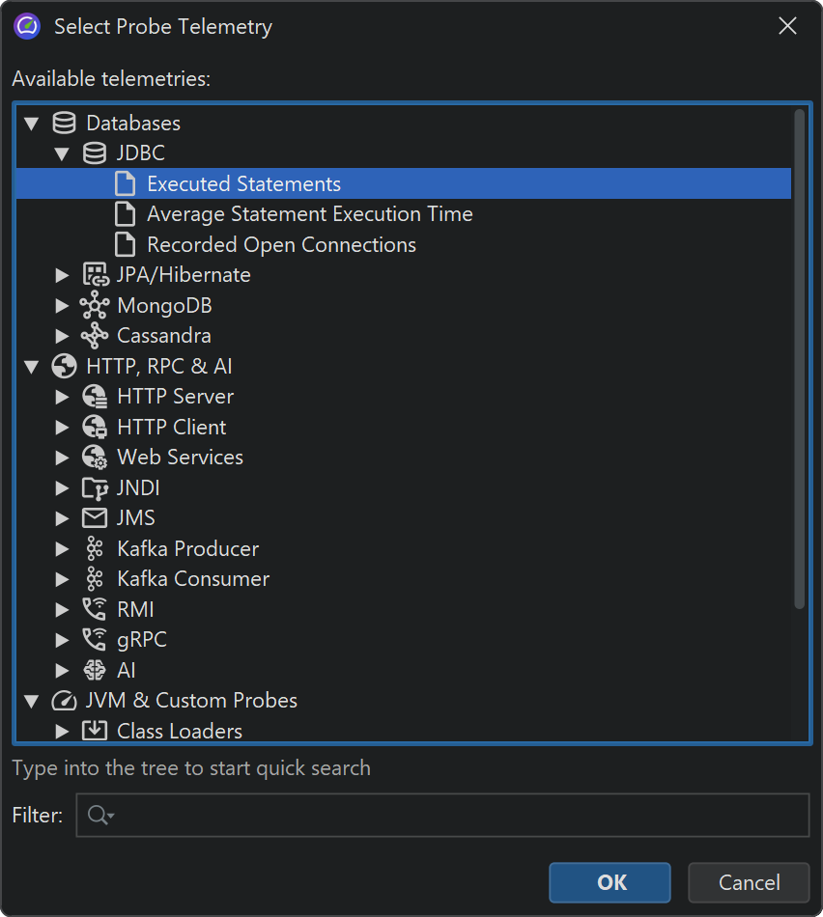Image resolution: width=823 pixels, height=917 pixels.
Task: Click the MongoDB node icon
Action: (x=95, y=306)
